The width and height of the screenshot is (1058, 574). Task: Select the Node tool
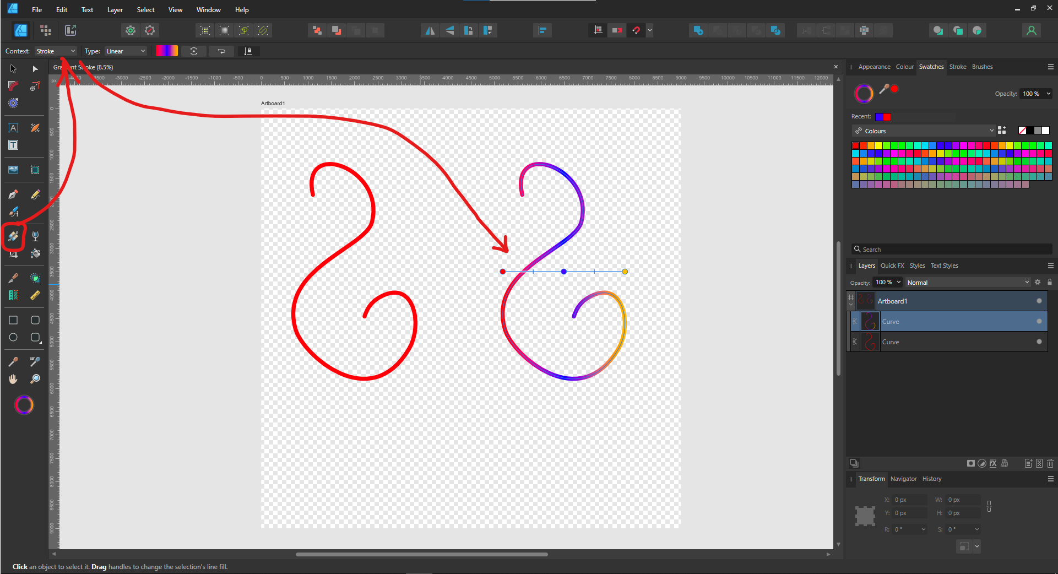pos(35,69)
